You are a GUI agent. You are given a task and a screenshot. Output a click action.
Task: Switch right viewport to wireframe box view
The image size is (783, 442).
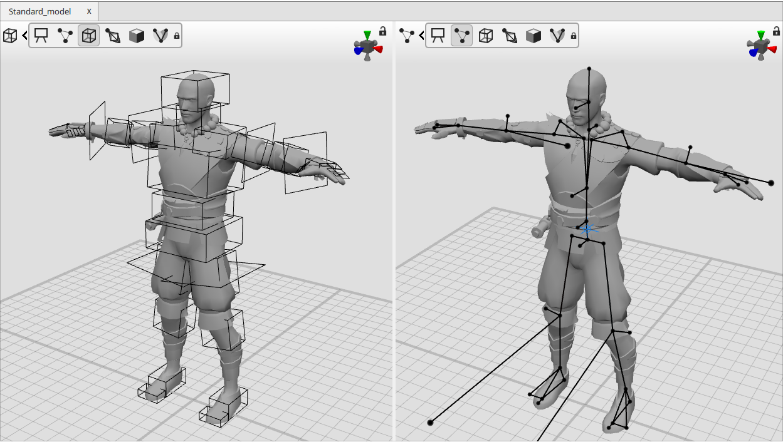click(486, 36)
